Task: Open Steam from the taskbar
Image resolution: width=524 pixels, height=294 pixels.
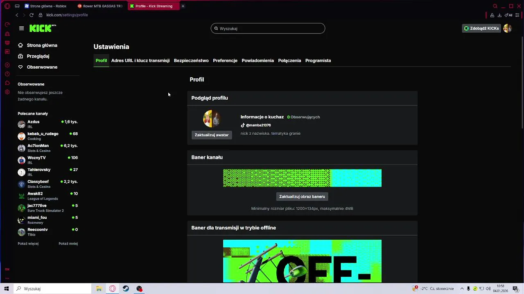Action: coord(126,289)
